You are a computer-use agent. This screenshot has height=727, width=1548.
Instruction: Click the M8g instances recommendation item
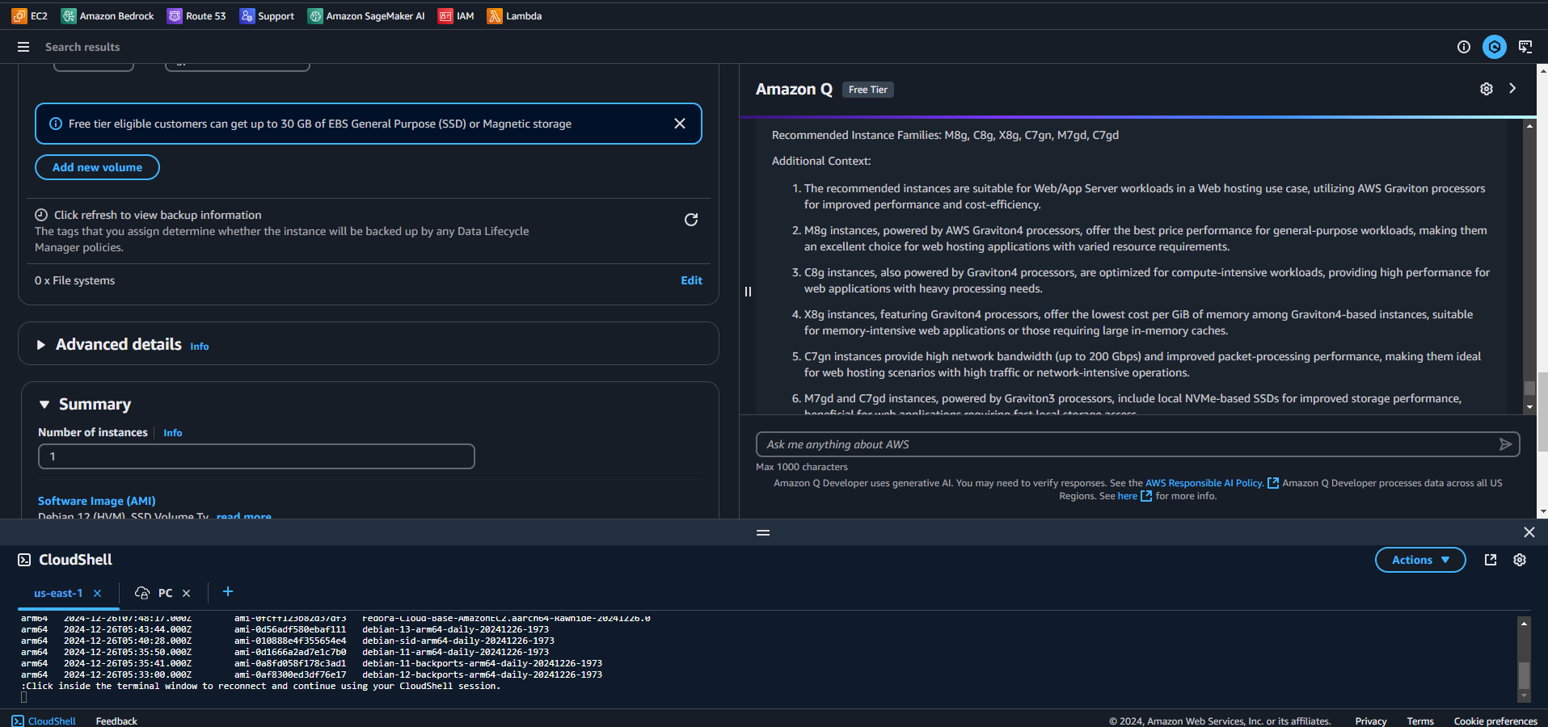tap(1145, 238)
